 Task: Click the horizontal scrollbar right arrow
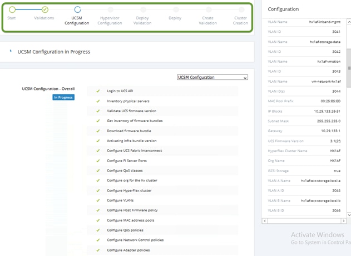tap(344, 221)
